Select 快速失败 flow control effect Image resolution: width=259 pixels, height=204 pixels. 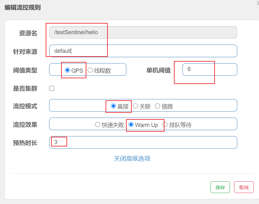point(98,124)
